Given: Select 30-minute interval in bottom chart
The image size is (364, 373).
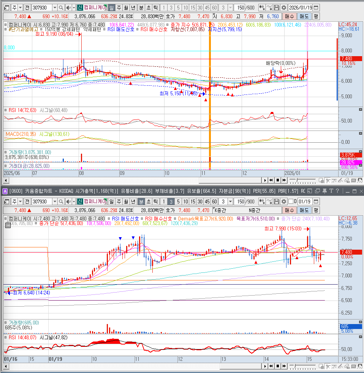Looking at the screenshot, I should (200, 201).
